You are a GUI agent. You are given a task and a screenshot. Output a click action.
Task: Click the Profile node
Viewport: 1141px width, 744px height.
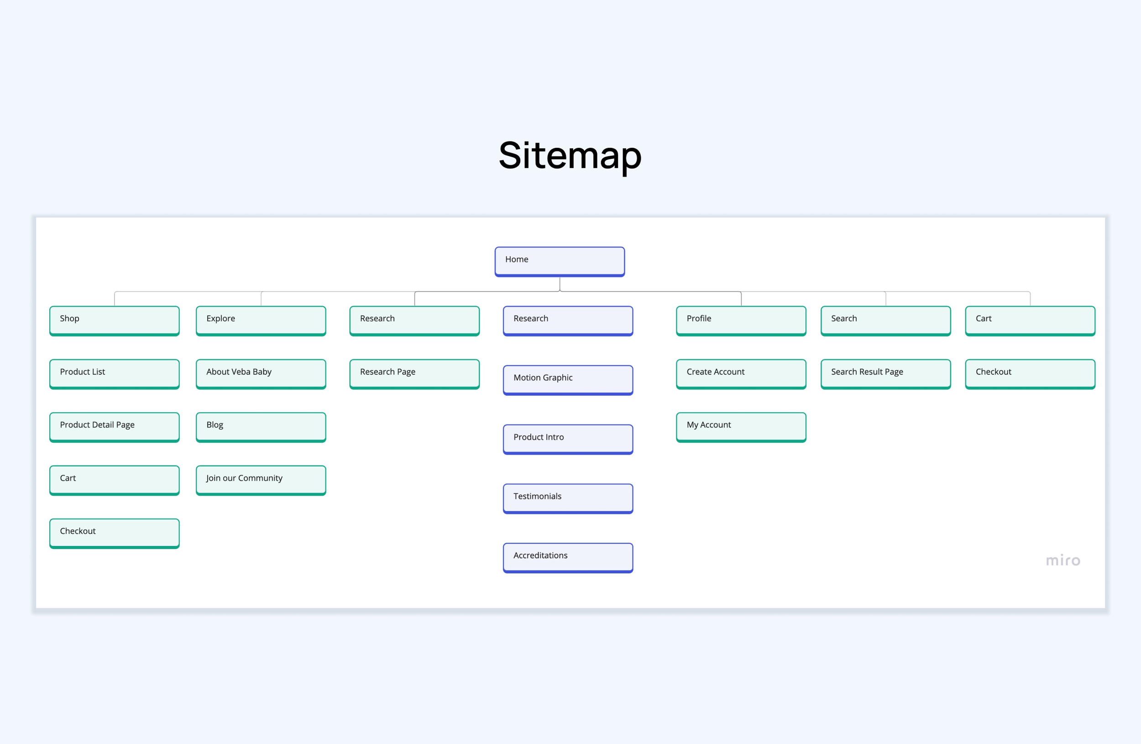(741, 321)
